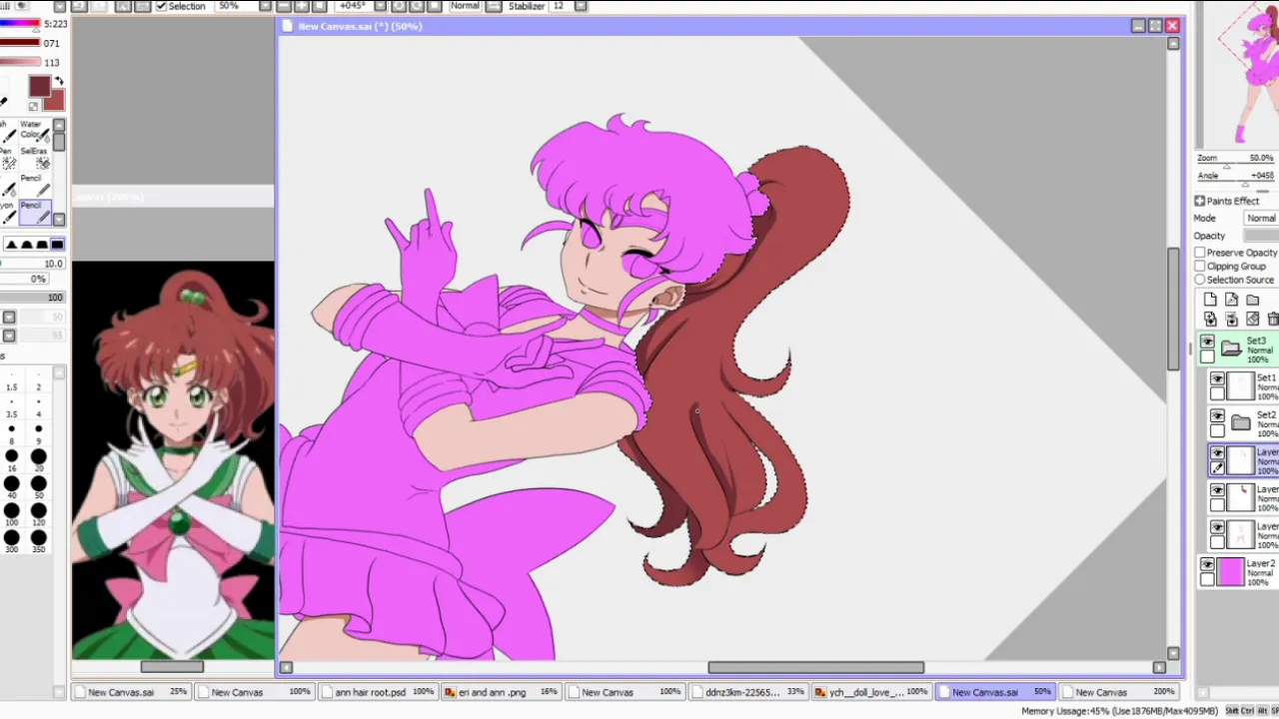
Task: Switch to the eri and ann .png tab
Action: pos(500,692)
